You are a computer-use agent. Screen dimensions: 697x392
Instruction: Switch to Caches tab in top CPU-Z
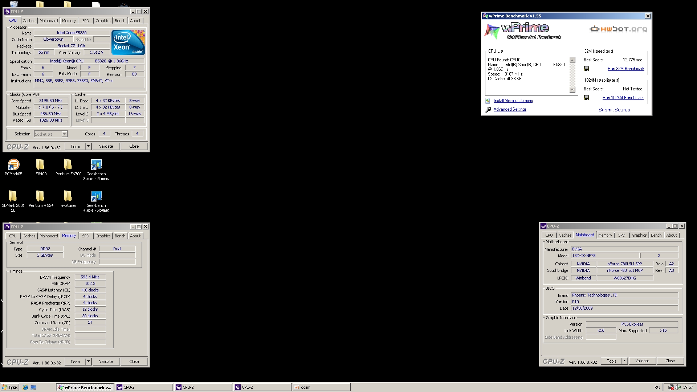coord(29,21)
